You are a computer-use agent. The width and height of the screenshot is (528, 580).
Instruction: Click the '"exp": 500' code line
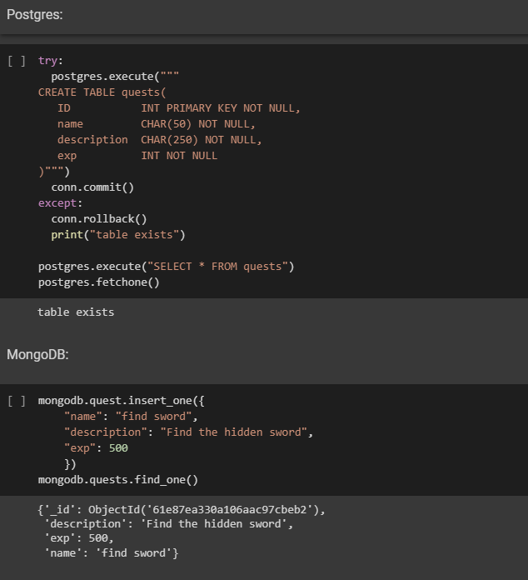coord(96,448)
